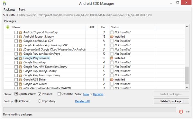The image size is (193, 119).
Task: Click the Rev. column header
Action: coord(104,27)
